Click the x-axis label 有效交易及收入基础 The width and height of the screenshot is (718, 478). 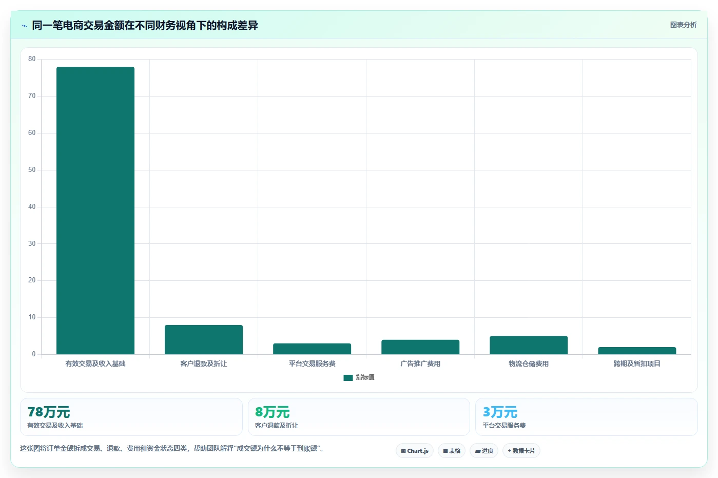pyautogui.click(x=95, y=364)
